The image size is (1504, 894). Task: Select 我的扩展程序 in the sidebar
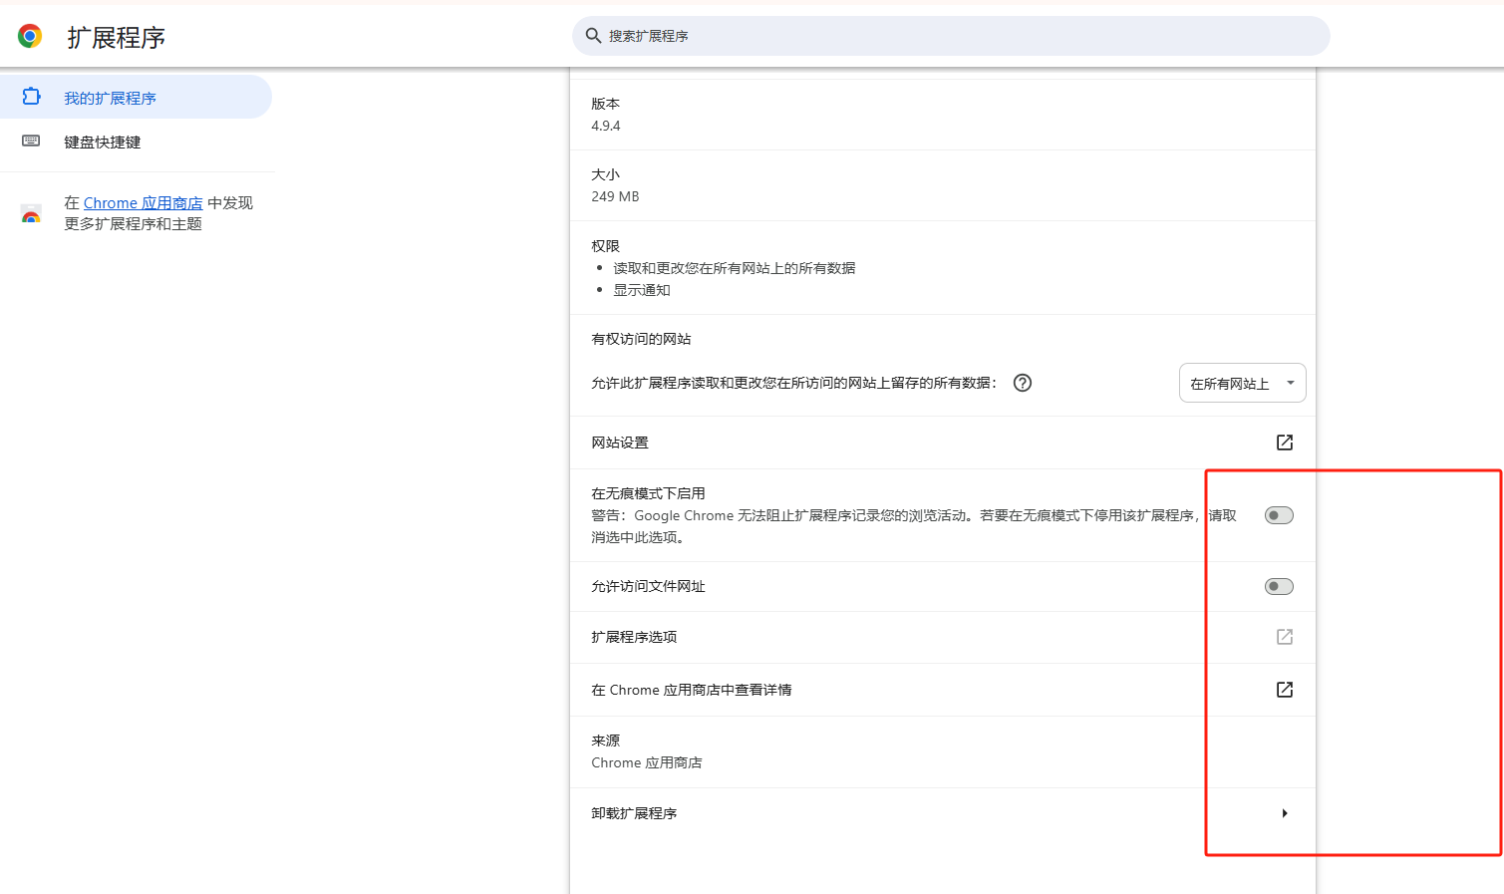tap(136, 98)
